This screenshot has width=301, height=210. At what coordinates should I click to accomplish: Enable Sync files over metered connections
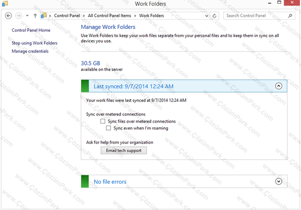click(x=103, y=121)
